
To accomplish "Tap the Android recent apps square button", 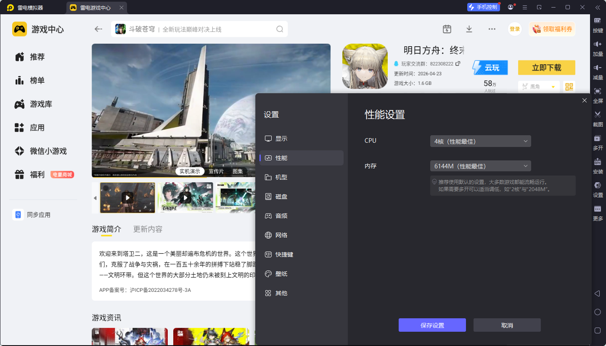I will [597, 330].
